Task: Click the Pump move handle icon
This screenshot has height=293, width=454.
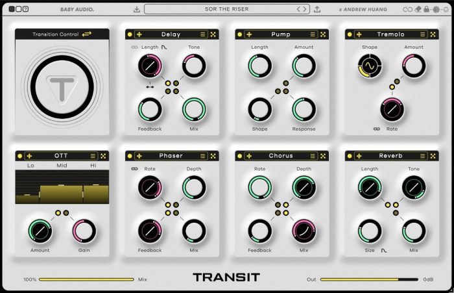Action: [249, 34]
